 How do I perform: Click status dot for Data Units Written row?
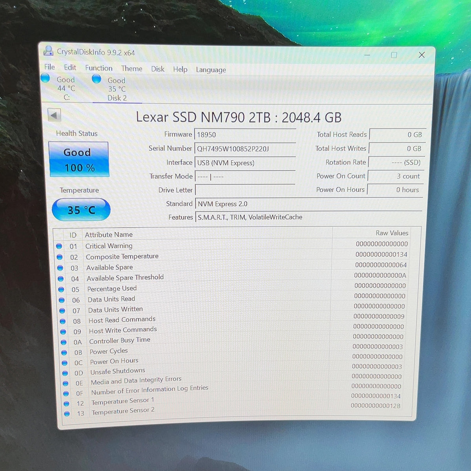click(x=62, y=310)
